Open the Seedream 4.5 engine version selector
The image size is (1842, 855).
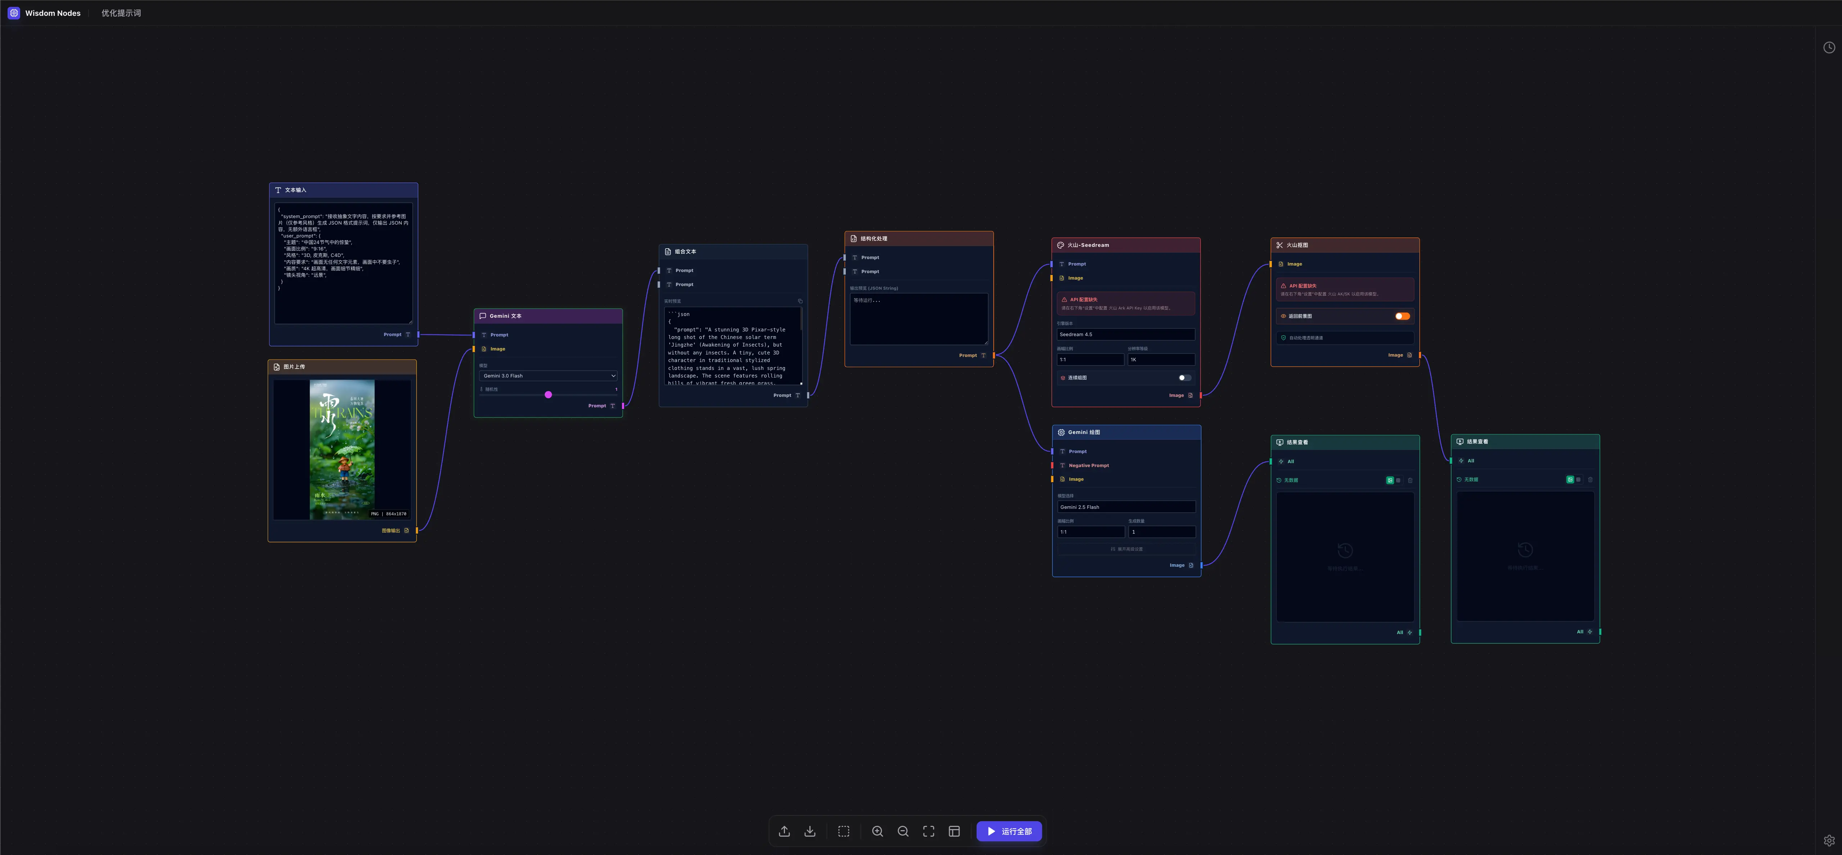pyautogui.click(x=1125, y=334)
